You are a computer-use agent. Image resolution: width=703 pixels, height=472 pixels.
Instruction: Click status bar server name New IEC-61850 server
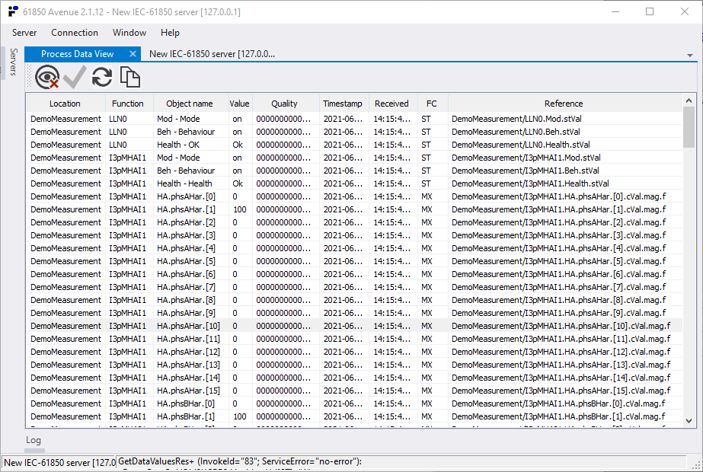[59, 463]
